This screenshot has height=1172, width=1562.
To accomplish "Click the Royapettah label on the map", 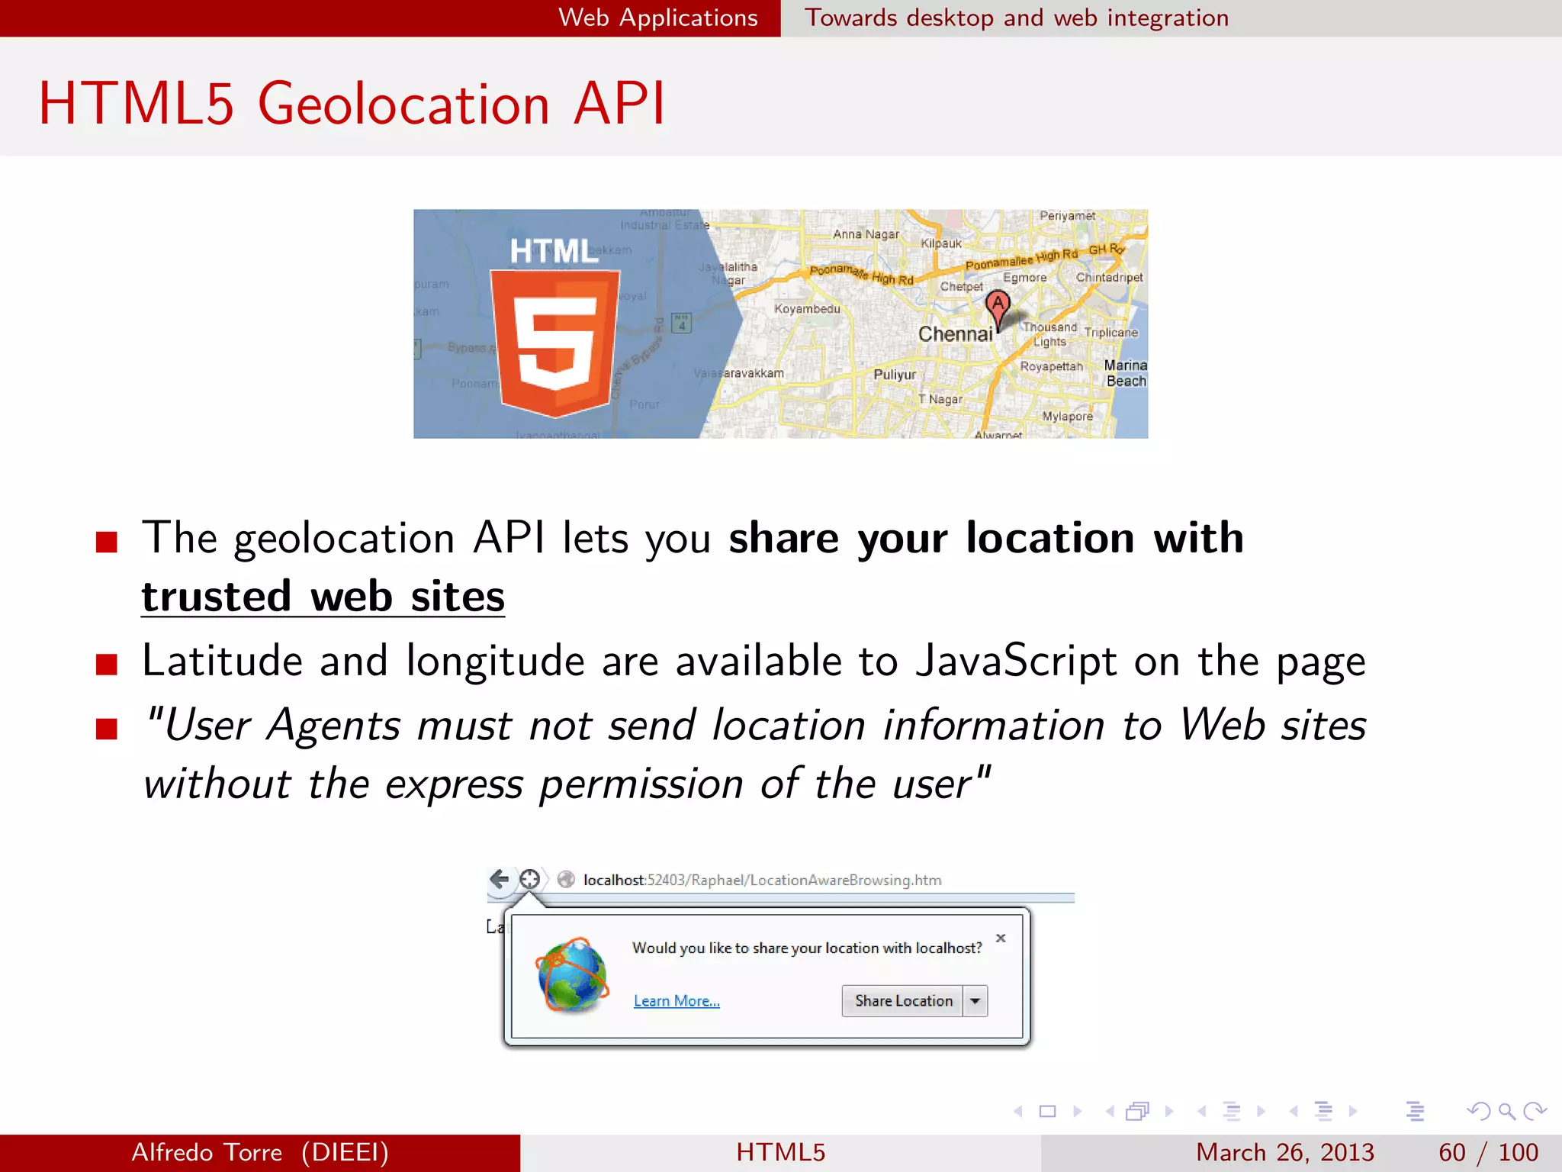I will pos(1052,366).
